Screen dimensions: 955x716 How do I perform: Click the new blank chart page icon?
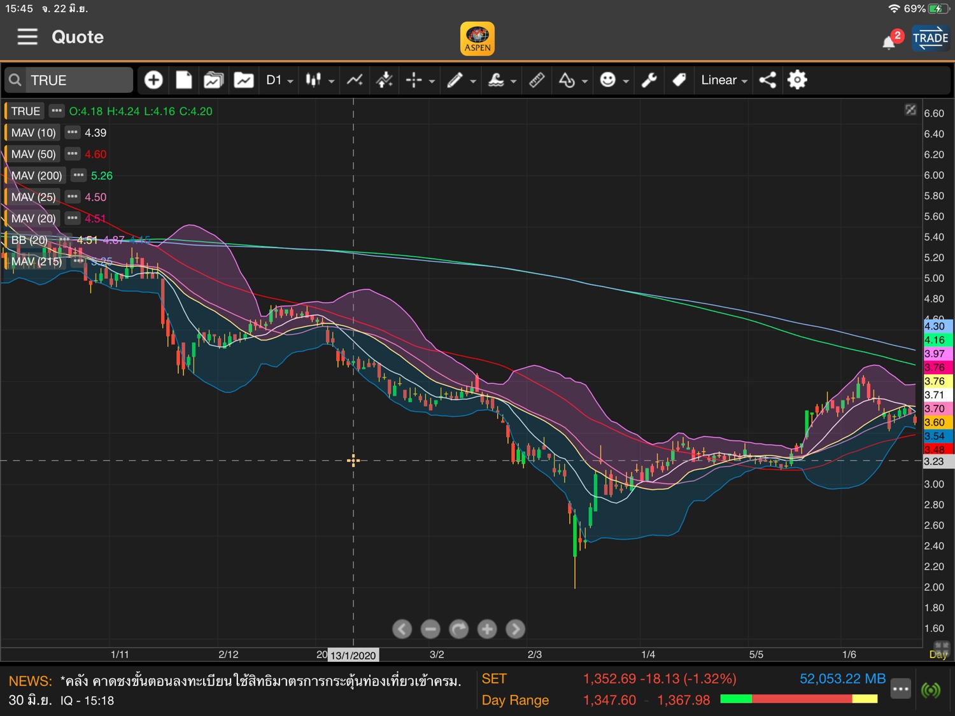(x=184, y=80)
